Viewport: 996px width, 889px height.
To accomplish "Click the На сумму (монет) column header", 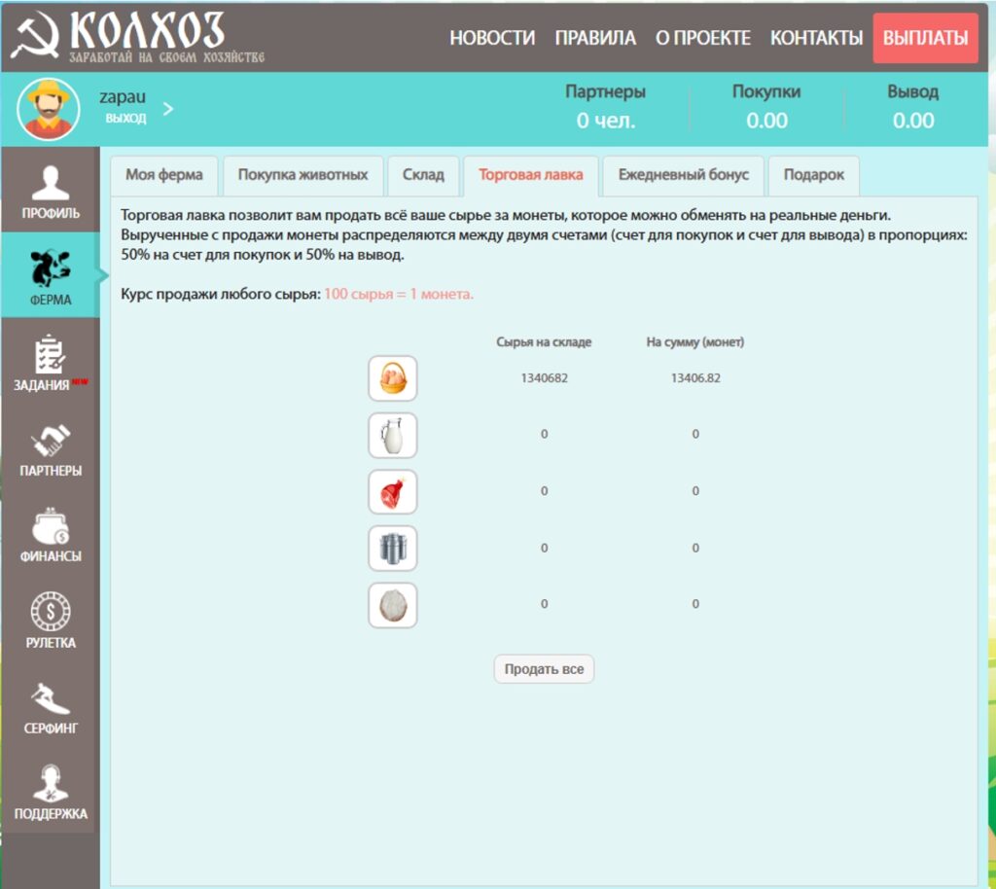I will [x=694, y=342].
